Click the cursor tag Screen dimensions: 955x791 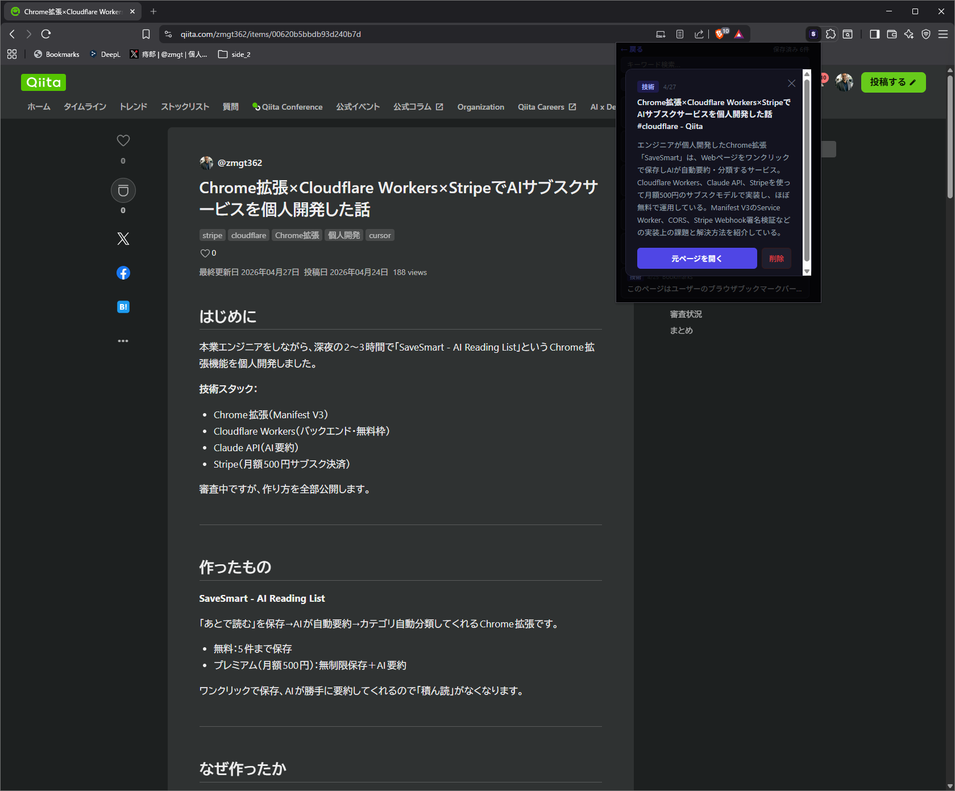coord(380,235)
